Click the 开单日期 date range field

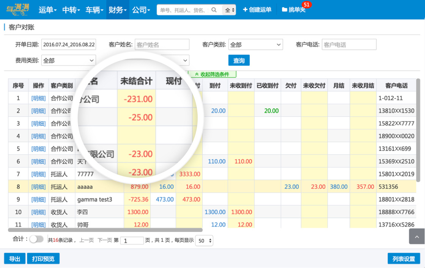coord(69,45)
